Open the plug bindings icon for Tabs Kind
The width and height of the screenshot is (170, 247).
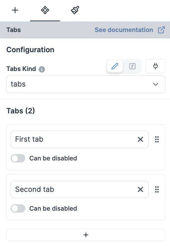[x=155, y=66]
